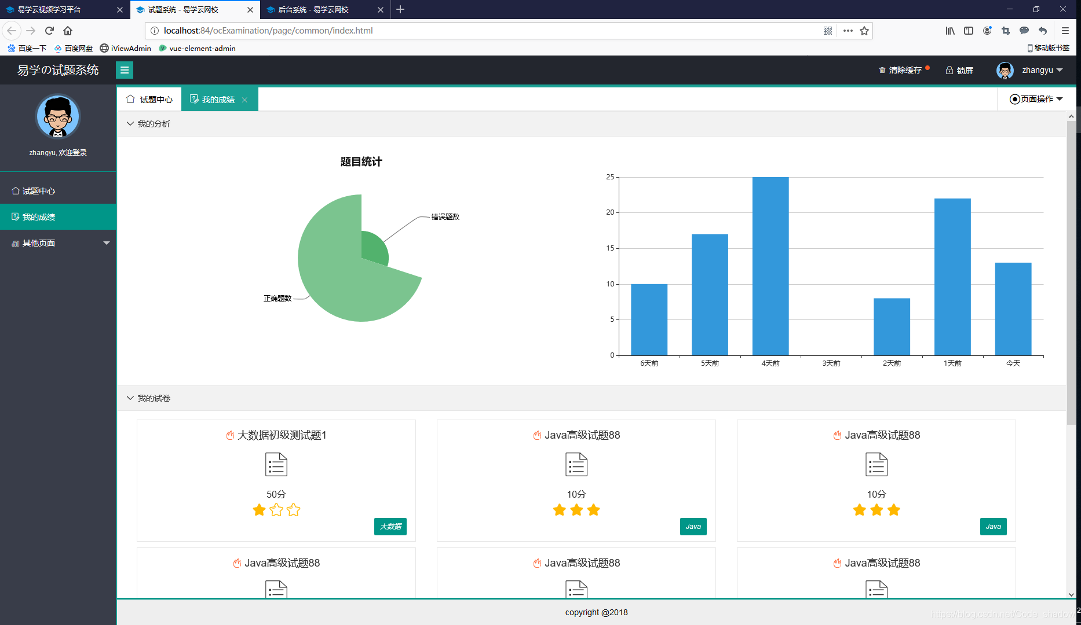Click the browser reload icon
The width and height of the screenshot is (1081, 625).
coord(49,31)
